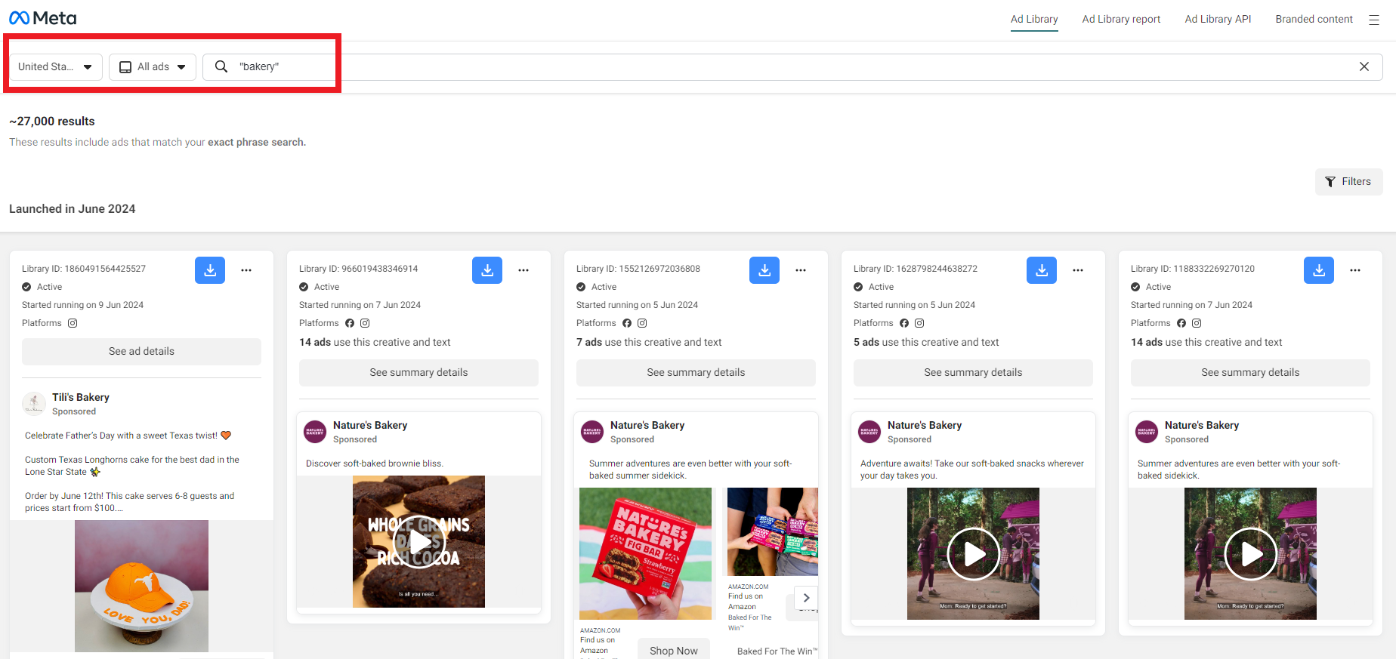Download ad with Library ID 1628798244638272
Viewport: 1396px width, 659px height.
point(1042,270)
